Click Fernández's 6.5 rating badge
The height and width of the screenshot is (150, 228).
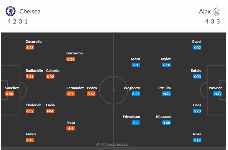point(71,94)
